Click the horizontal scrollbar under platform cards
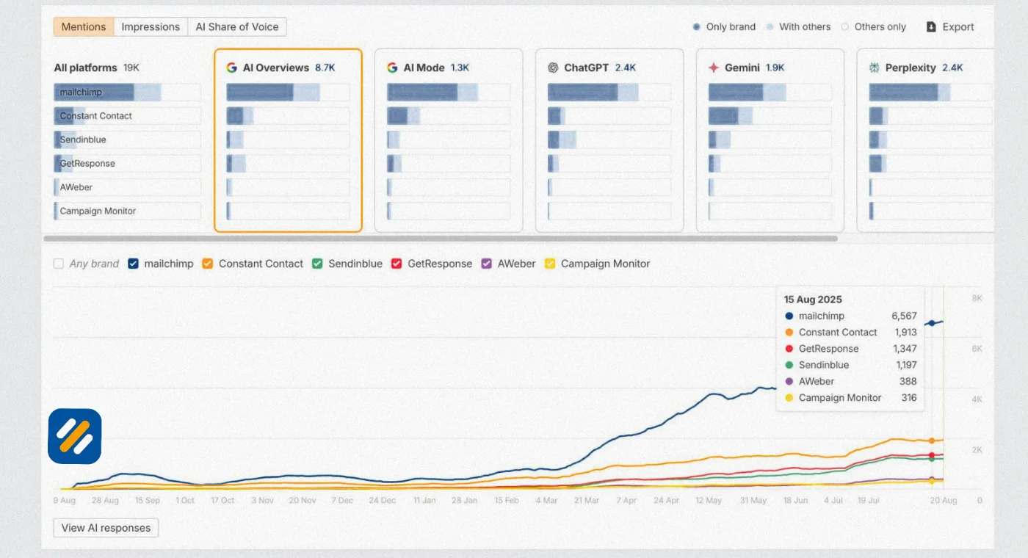This screenshot has height=558, width=1028. [441, 239]
